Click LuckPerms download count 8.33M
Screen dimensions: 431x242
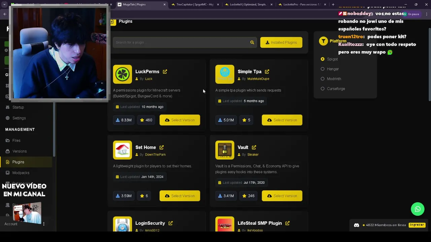[x=124, y=120]
